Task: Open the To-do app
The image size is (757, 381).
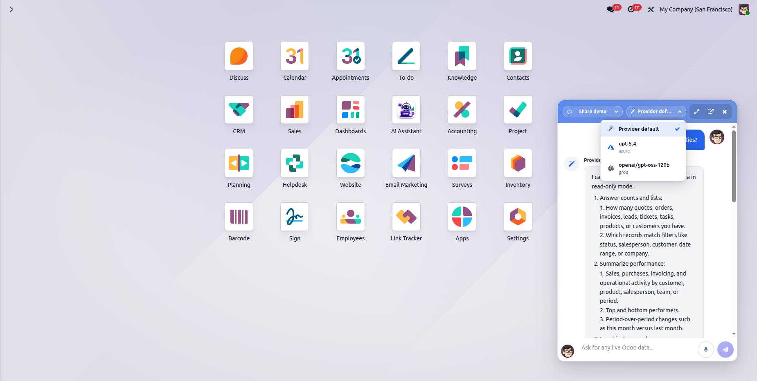Action: (406, 56)
